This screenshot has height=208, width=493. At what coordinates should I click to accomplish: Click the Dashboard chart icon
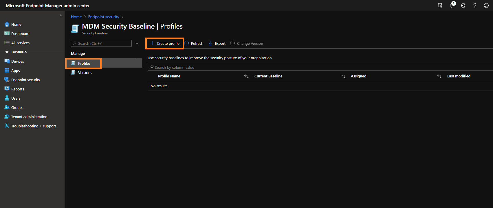[x=7, y=33]
